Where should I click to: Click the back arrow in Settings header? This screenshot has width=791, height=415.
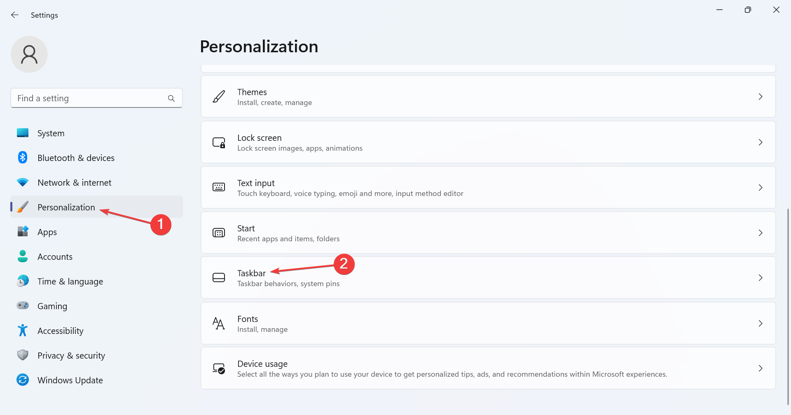pyautogui.click(x=15, y=15)
